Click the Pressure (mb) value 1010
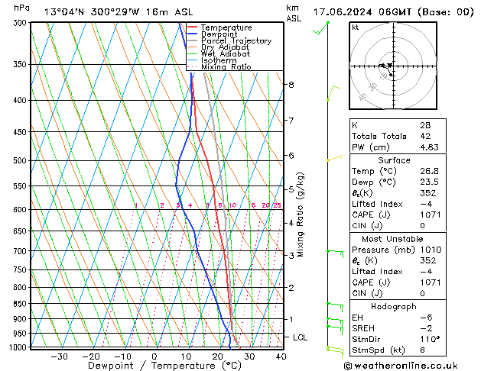 click(431, 250)
